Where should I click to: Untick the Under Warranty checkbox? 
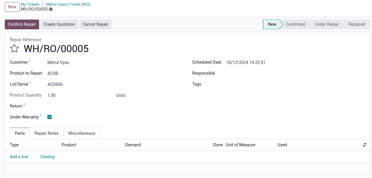coord(50,117)
